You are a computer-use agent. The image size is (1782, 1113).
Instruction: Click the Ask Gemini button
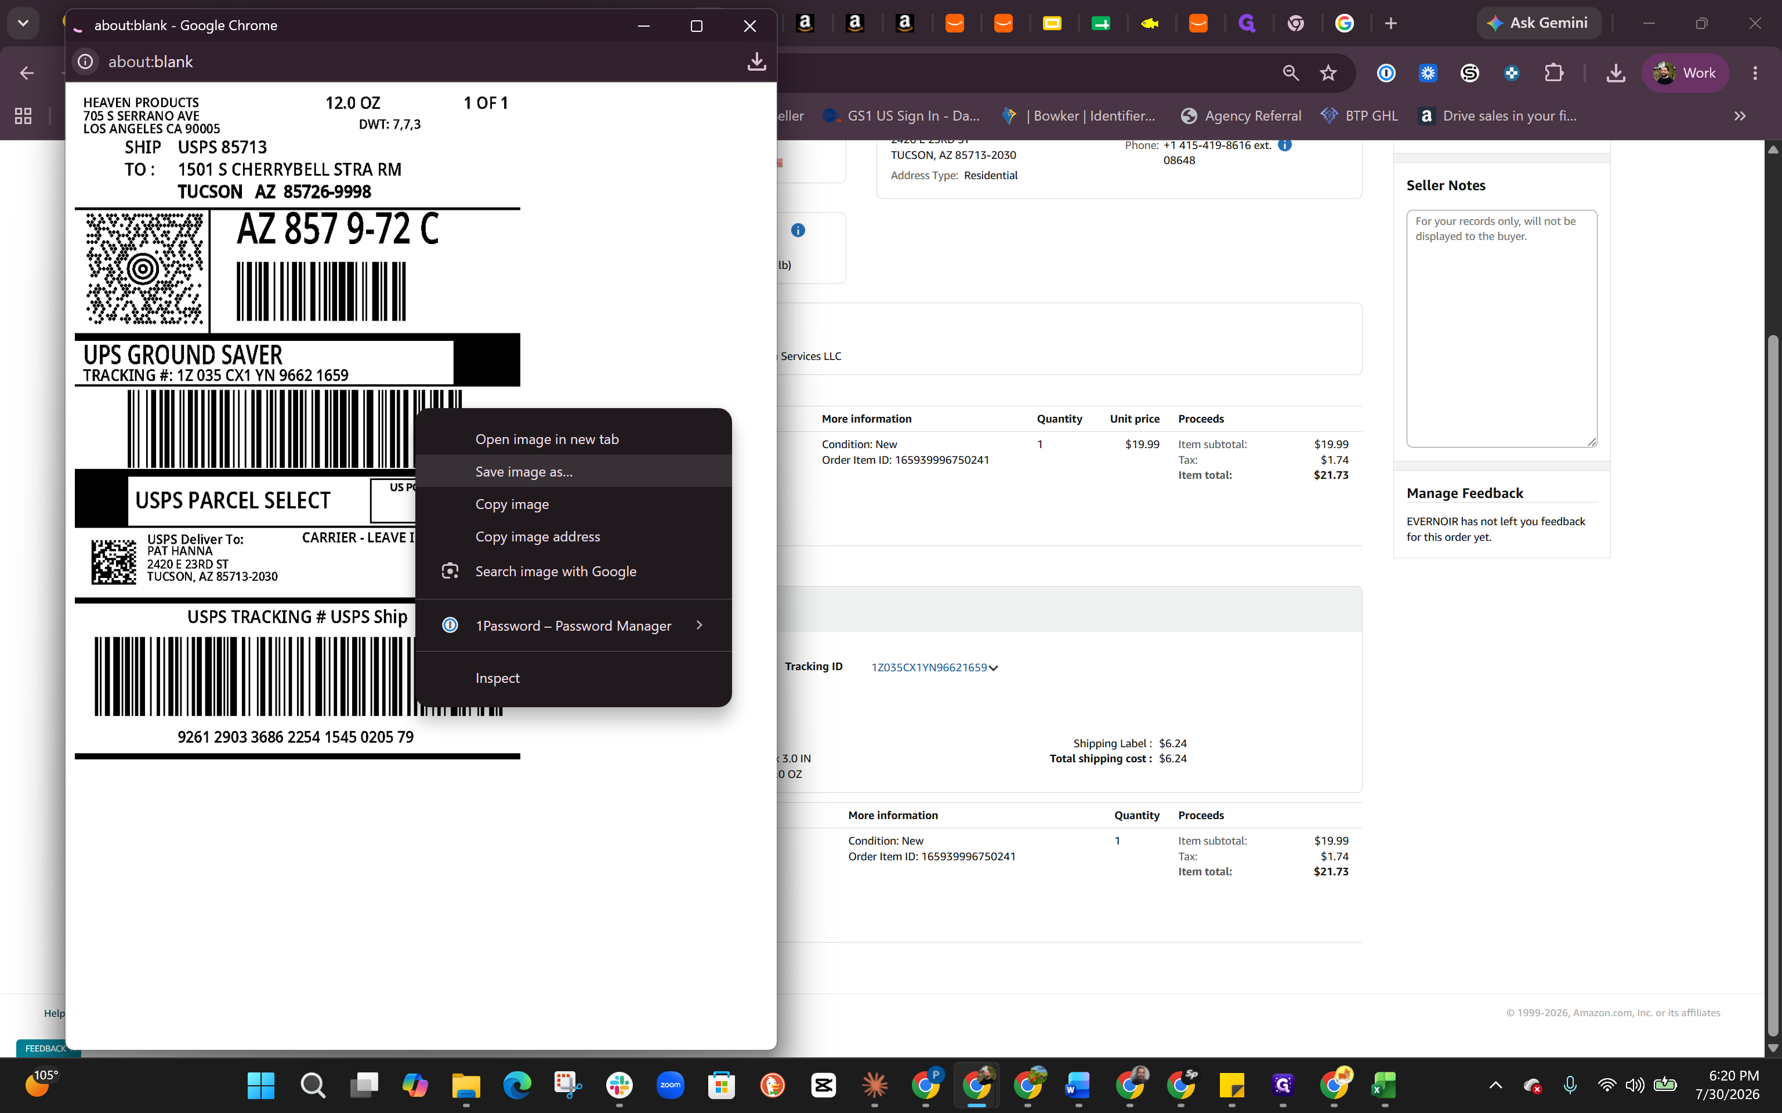1538,24
